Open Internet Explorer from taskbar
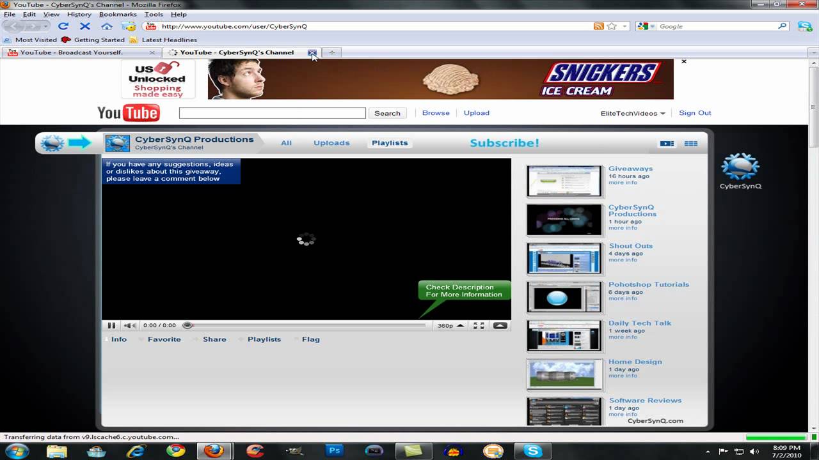The image size is (819, 460). (136, 451)
